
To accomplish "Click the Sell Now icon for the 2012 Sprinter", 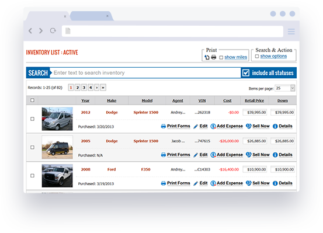I will [248, 126].
